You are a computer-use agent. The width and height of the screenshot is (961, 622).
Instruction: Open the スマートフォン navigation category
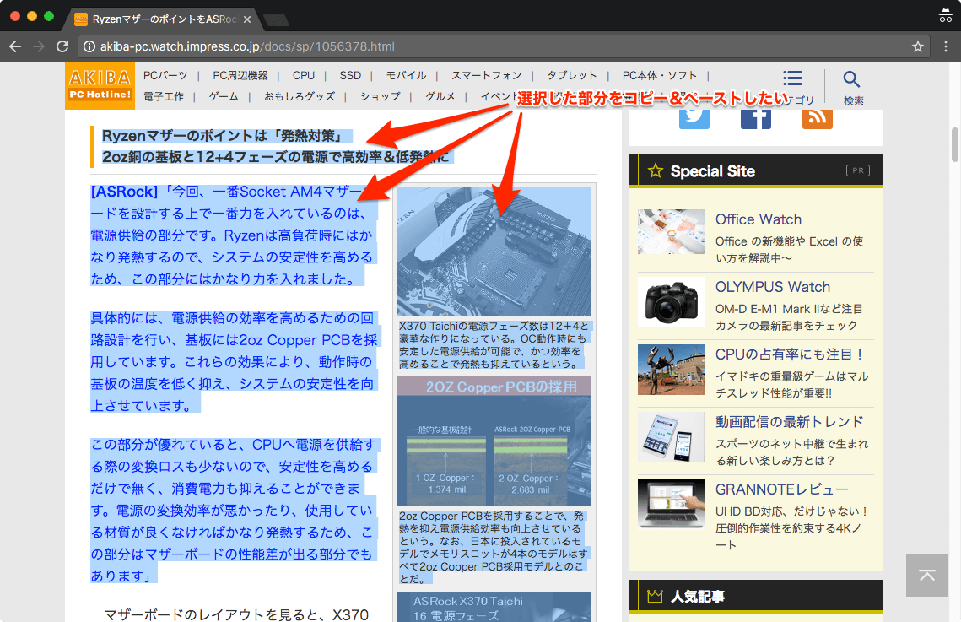[487, 75]
